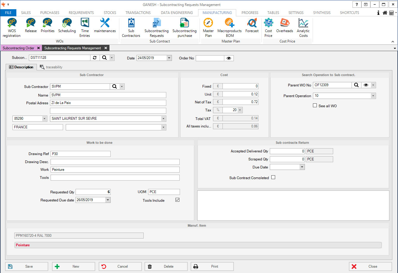Viewport: 398px width, 273px height.
Task: Launch Subcontracting purchase
Action: 184,27
